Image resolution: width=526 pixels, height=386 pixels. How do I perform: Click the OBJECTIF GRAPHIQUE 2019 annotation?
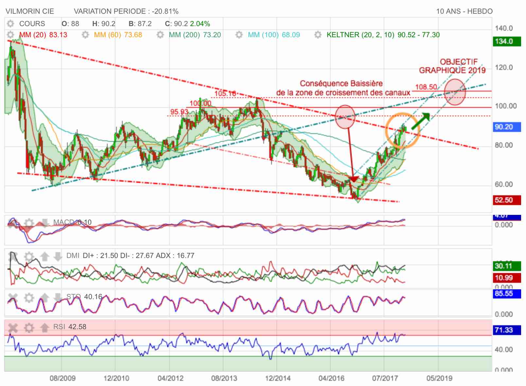click(x=453, y=66)
